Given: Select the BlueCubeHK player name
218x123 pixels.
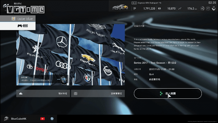Looking at the screenshot, I should click(19, 119).
